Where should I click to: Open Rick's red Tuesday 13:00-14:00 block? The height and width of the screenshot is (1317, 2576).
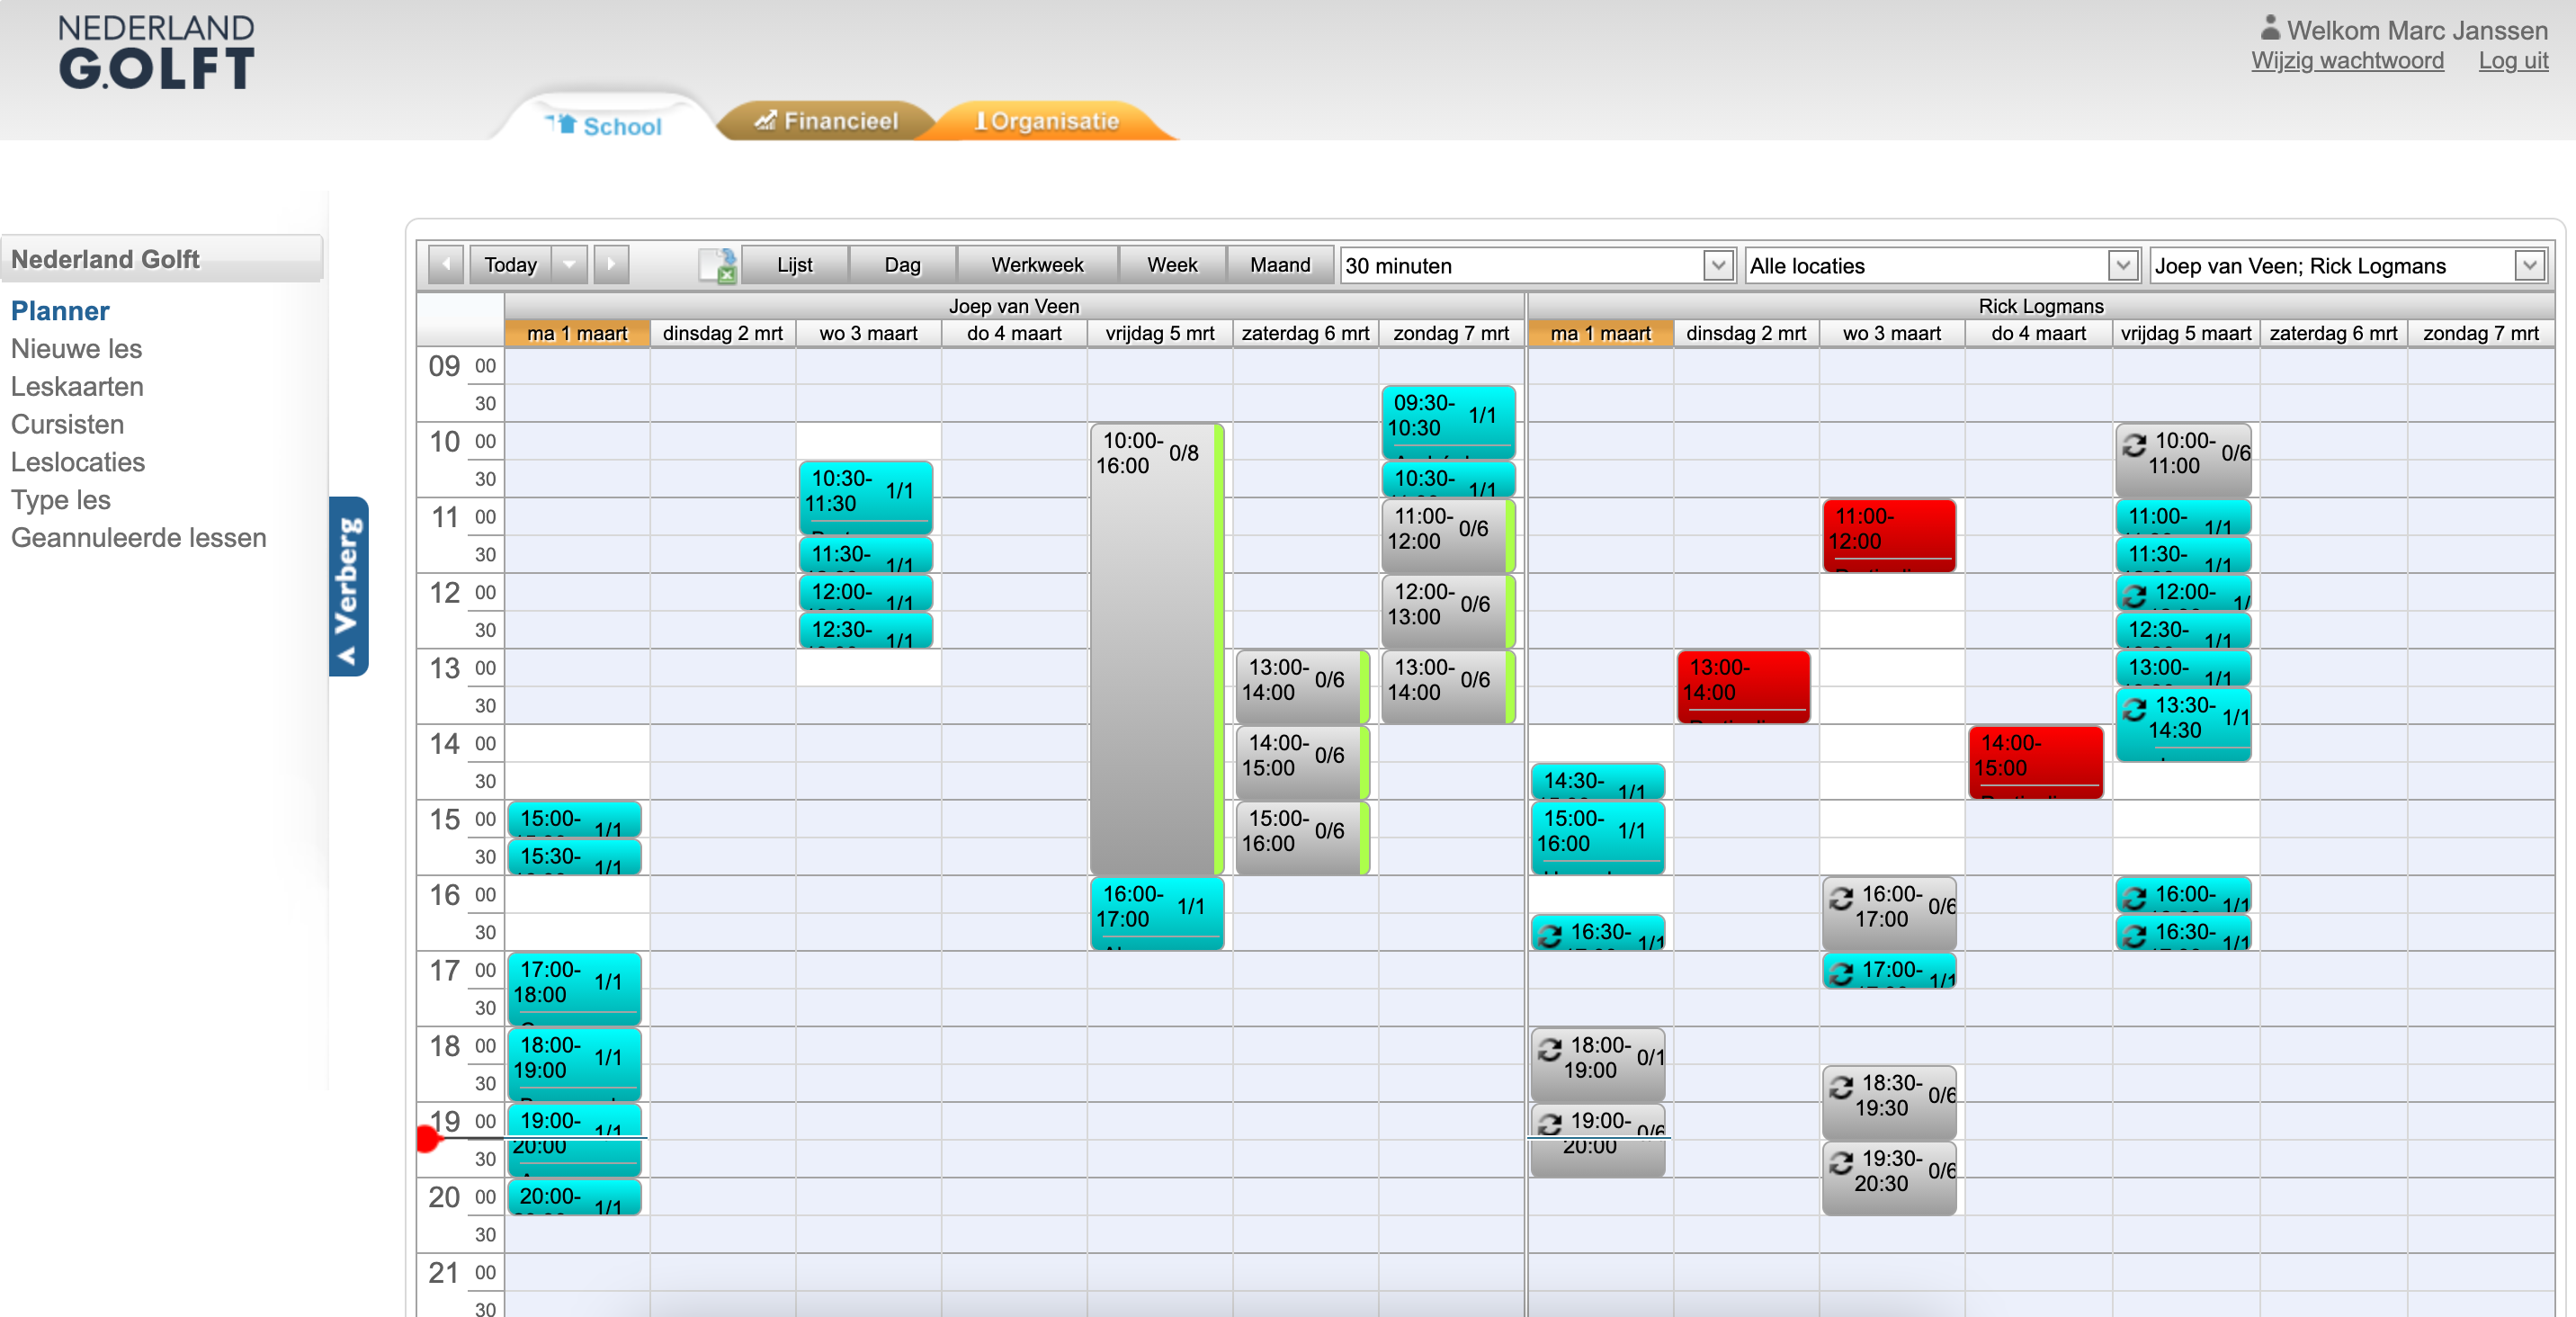(x=1743, y=687)
